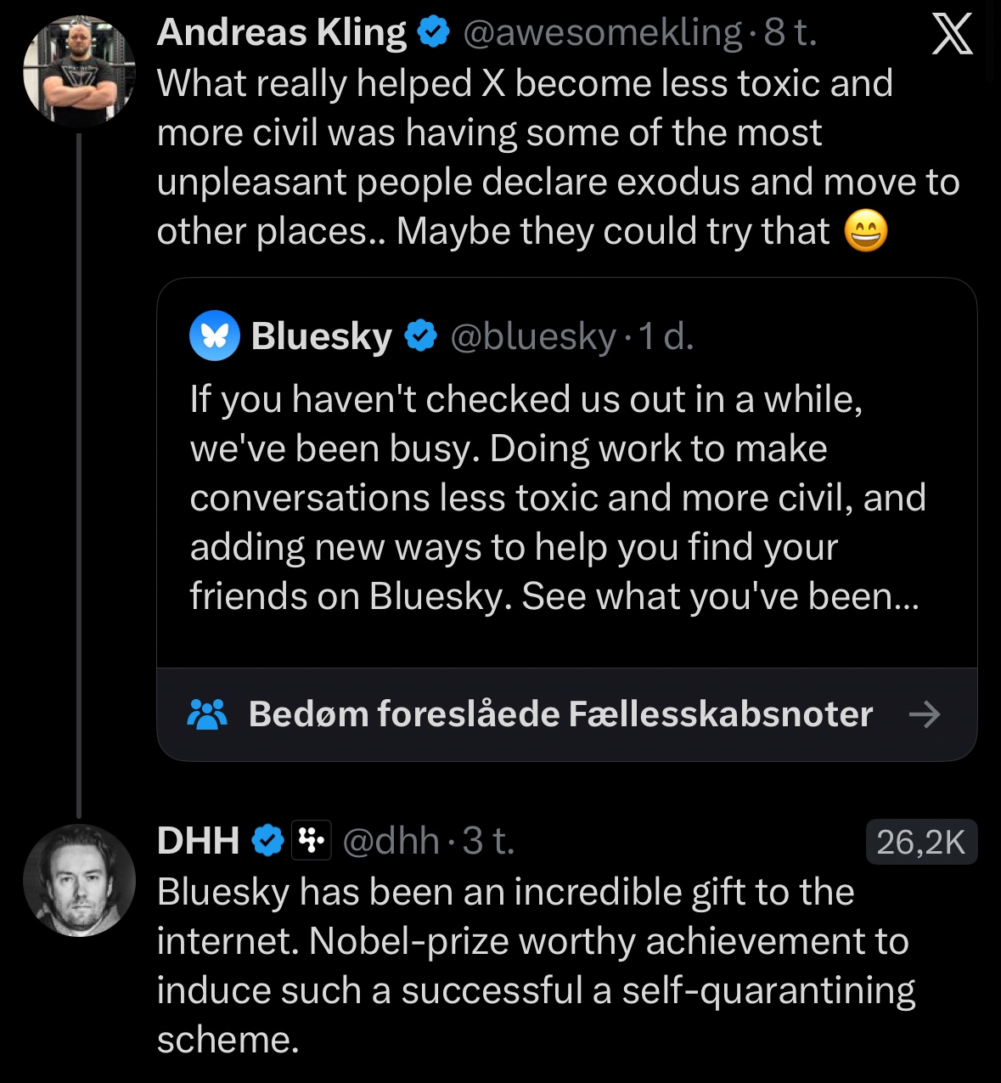Click Andreas Kling's verified badge
This screenshot has height=1083, width=1001.
point(434,33)
